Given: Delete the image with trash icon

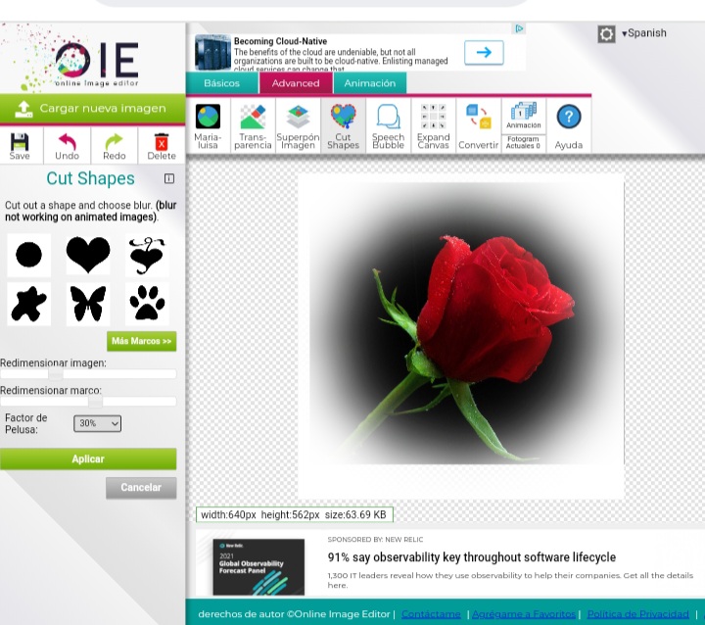Looking at the screenshot, I should (x=162, y=143).
